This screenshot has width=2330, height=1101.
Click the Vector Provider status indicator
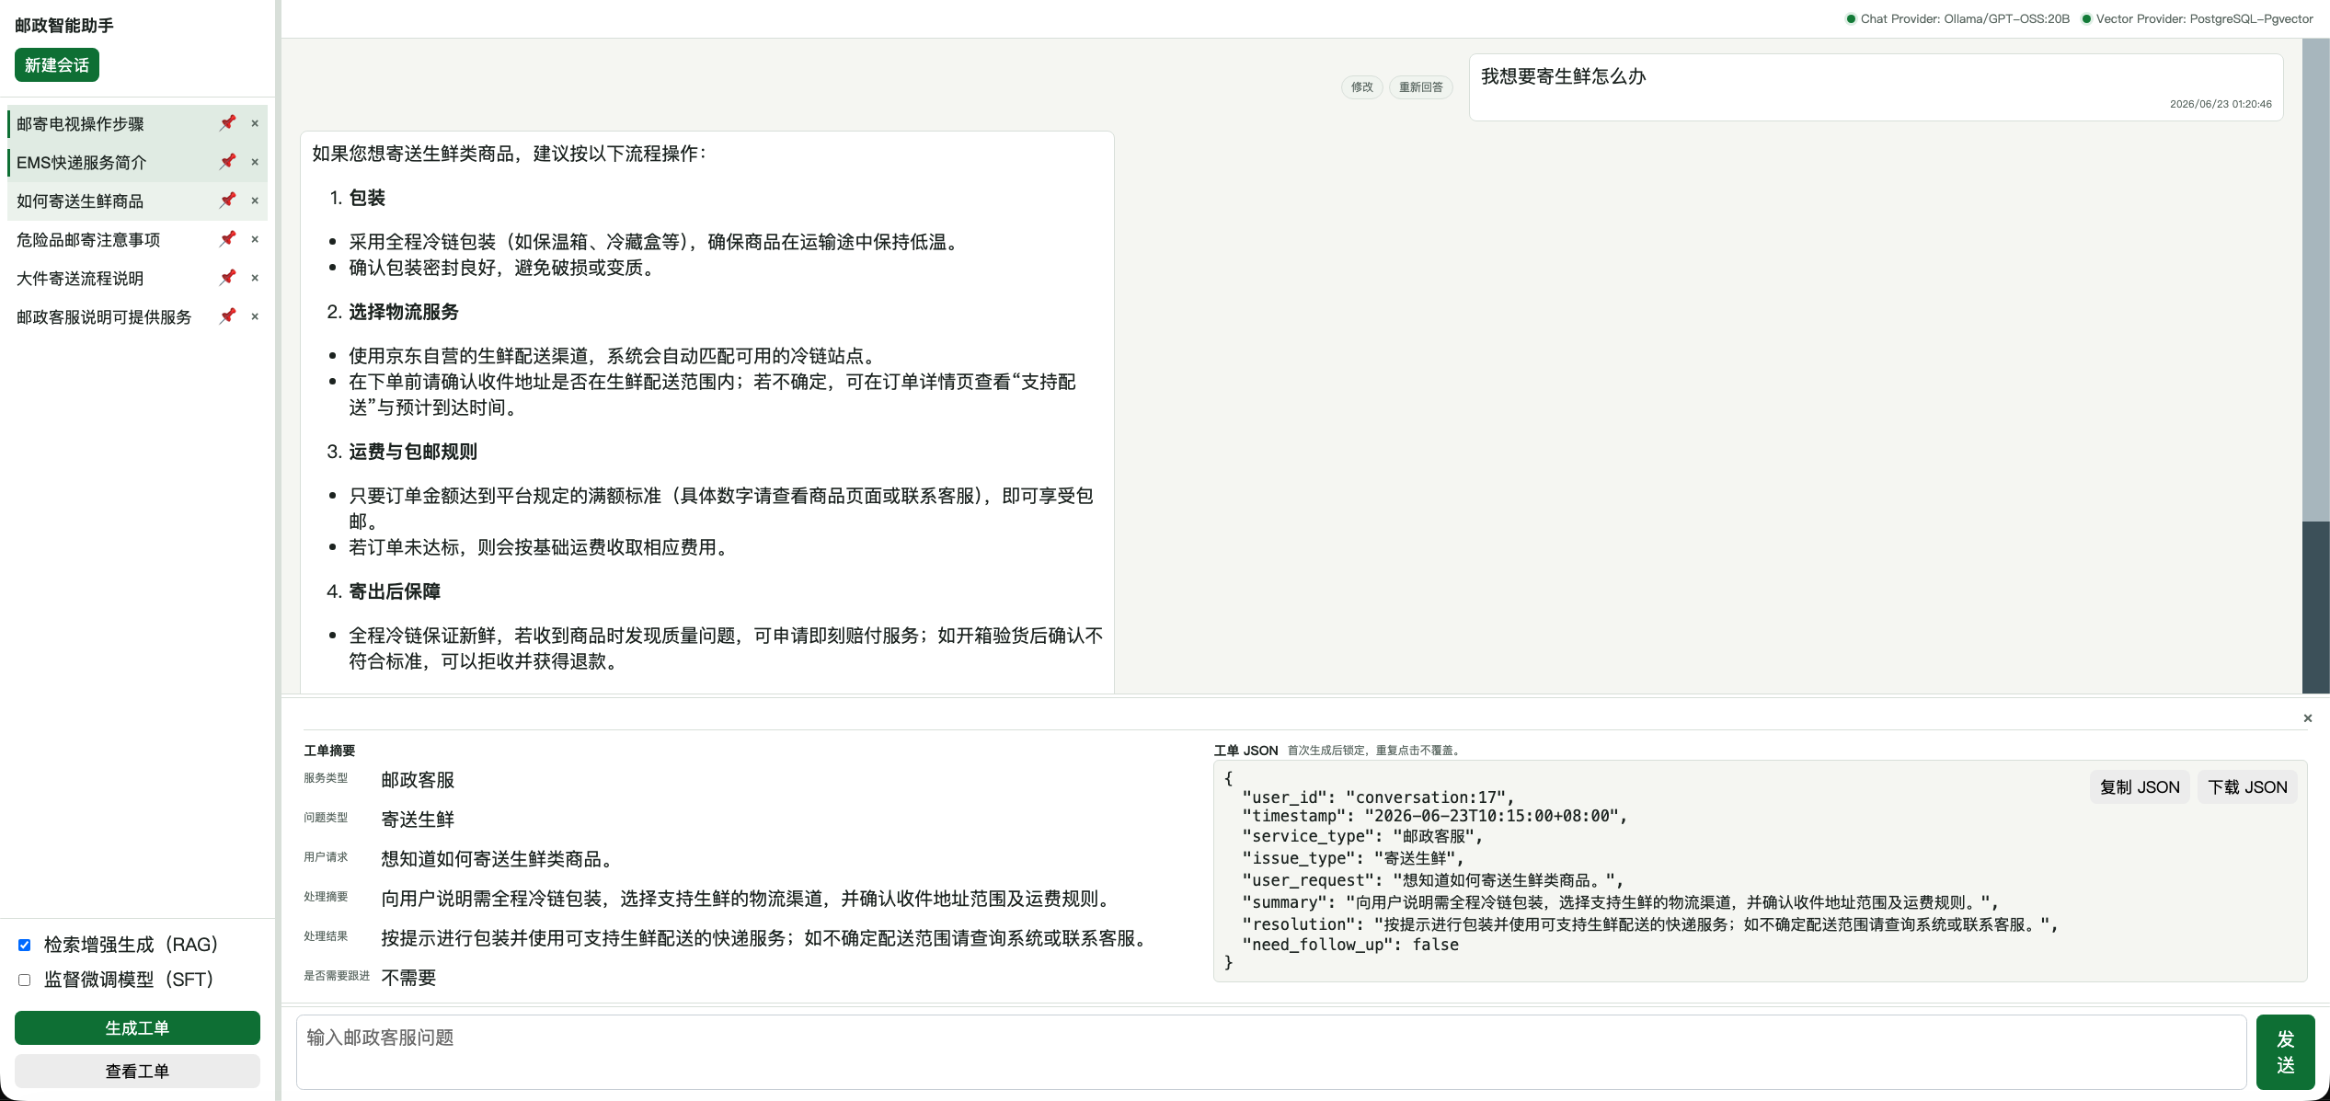(x=2197, y=18)
